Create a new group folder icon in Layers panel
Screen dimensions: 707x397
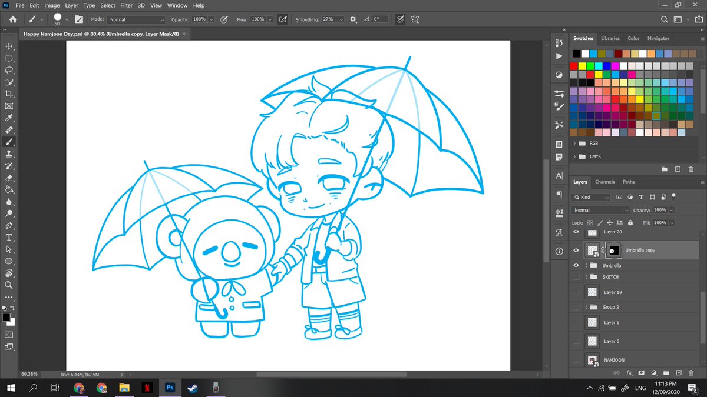pos(666,373)
